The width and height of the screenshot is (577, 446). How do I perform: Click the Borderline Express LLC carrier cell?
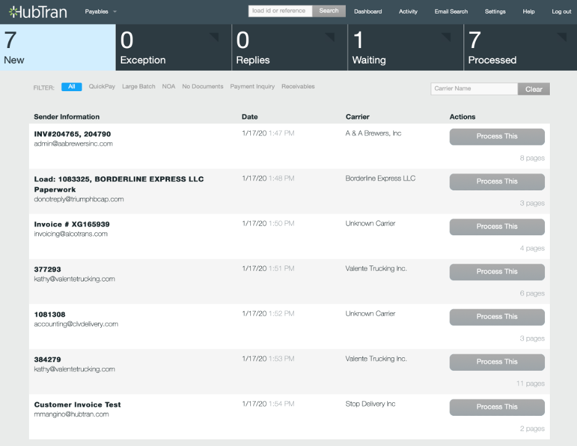coord(380,179)
